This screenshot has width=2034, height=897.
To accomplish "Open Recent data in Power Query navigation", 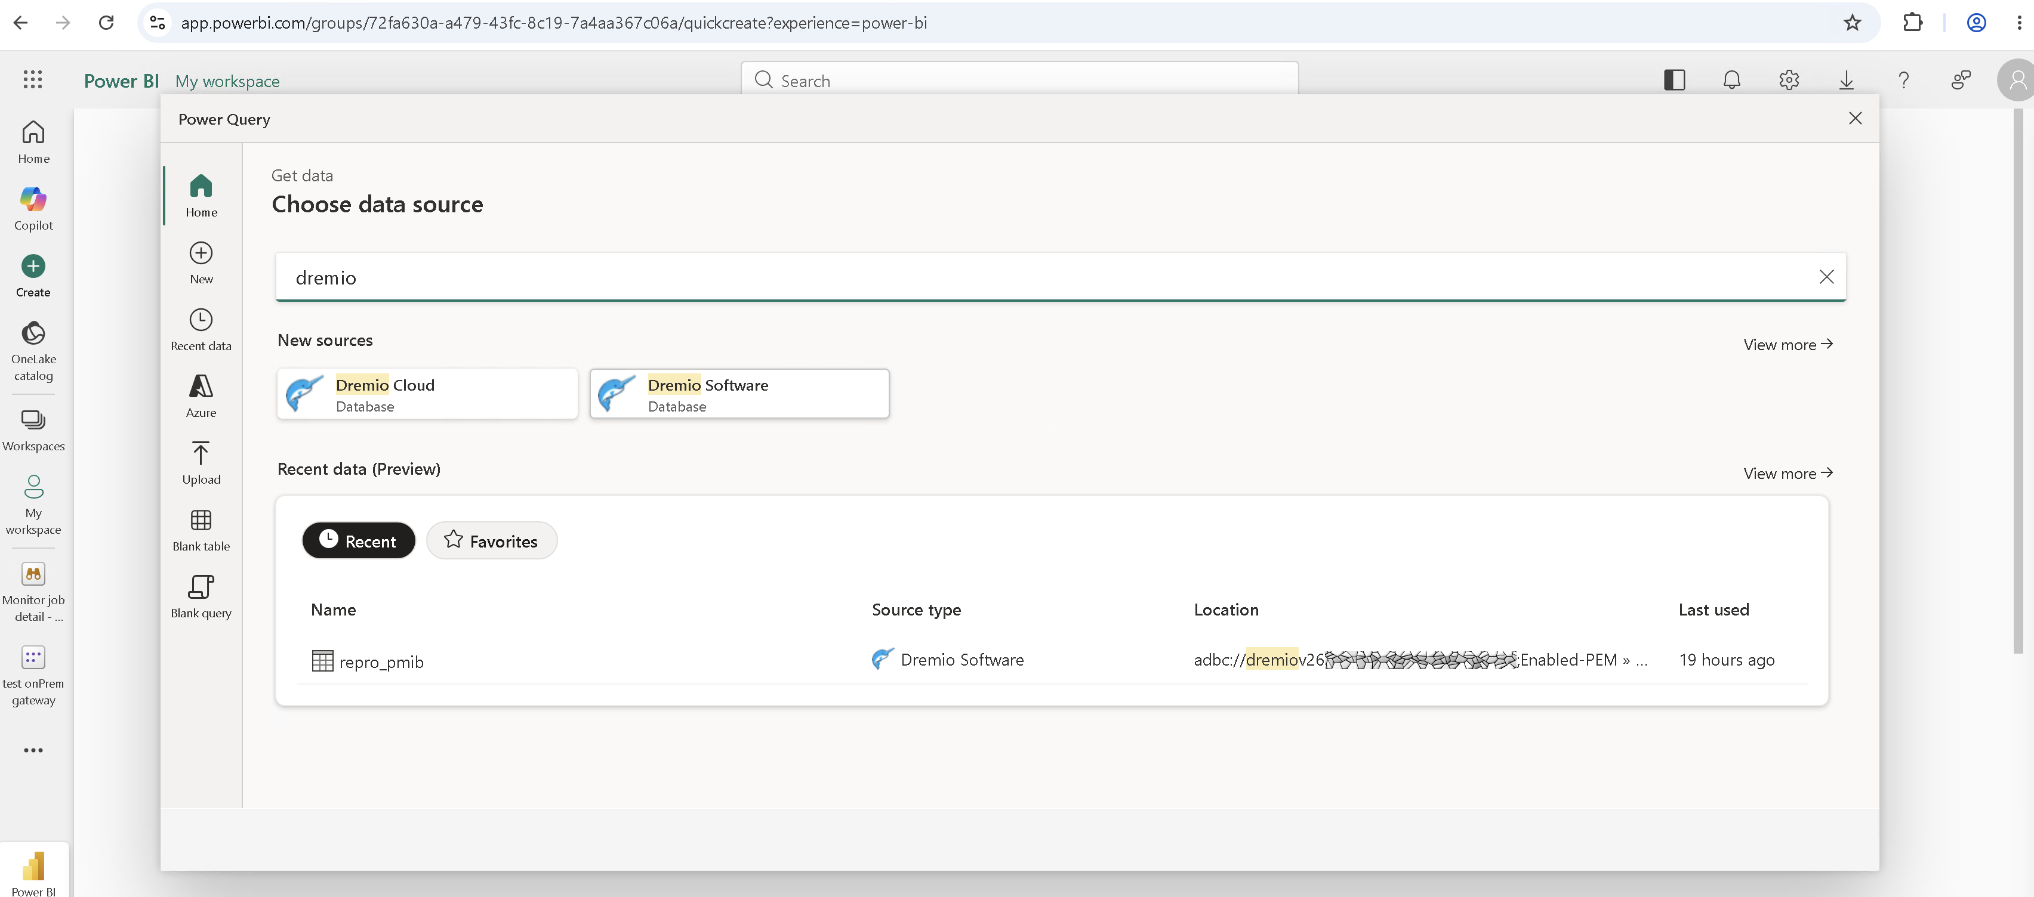I will point(201,330).
